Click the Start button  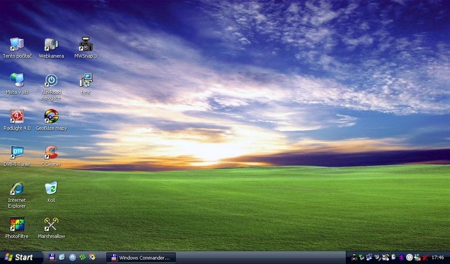pos(18,257)
